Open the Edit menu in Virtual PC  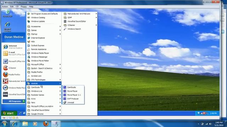tap(12, 7)
